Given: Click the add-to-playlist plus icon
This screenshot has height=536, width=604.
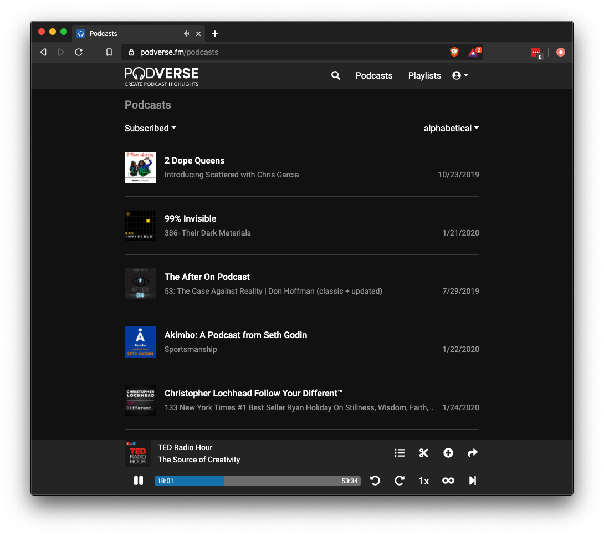Looking at the screenshot, I should [x=448, y=453].
